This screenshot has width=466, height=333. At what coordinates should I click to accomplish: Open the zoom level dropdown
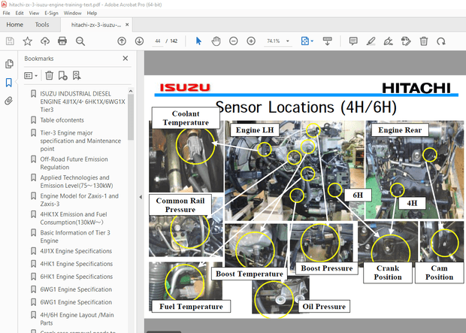pyautogui.click(x=288, y=41)
